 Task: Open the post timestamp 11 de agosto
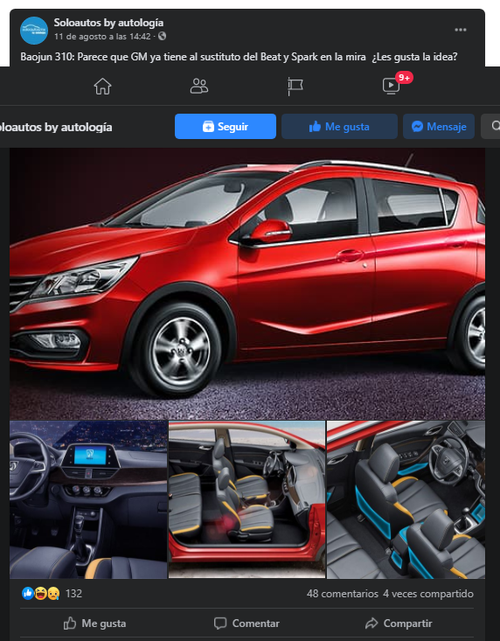pyautogui.click(x=102, y=37)
